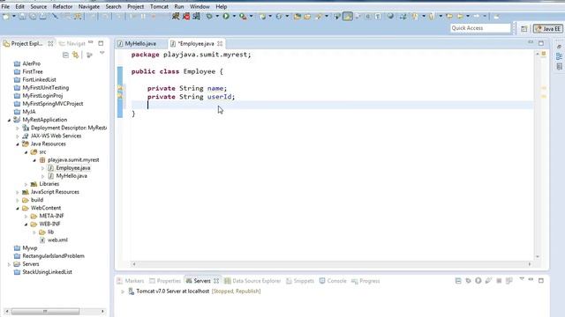565x317 pixels.
Task: Click the Servers view stop server icon
Action: point(499,281)
